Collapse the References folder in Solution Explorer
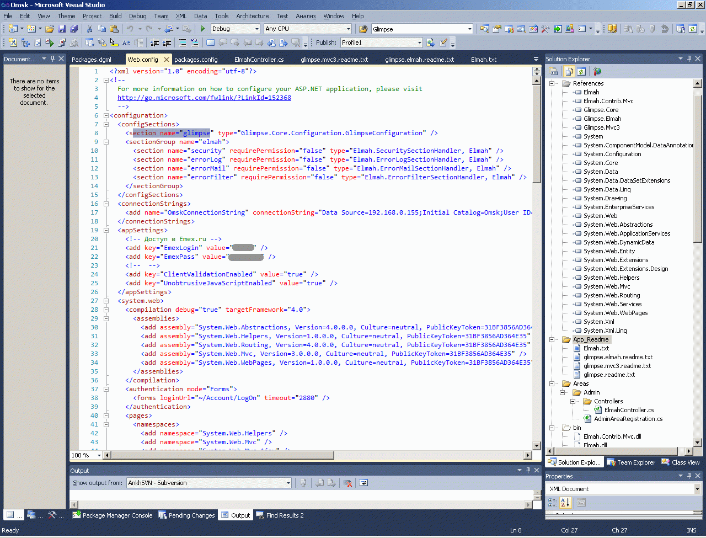 tap(552, 83)
